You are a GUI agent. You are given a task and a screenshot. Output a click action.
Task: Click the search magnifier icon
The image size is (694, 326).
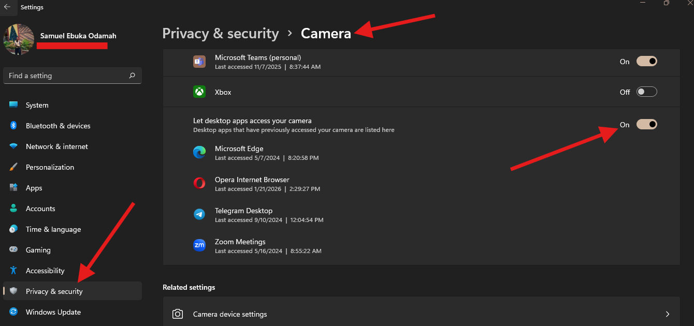132,76
